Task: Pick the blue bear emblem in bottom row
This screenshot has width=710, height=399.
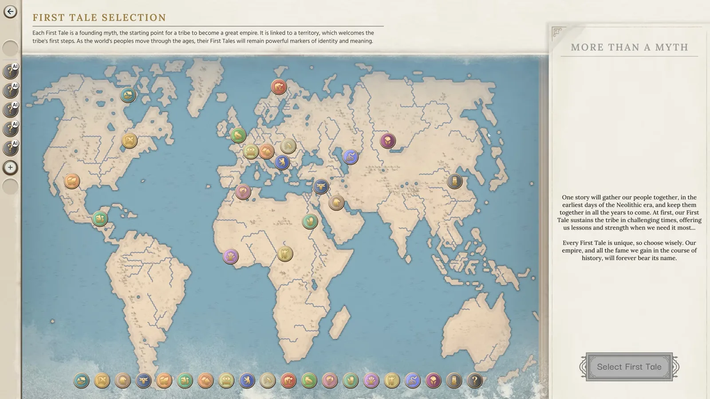Action: [x=247, y=380]
